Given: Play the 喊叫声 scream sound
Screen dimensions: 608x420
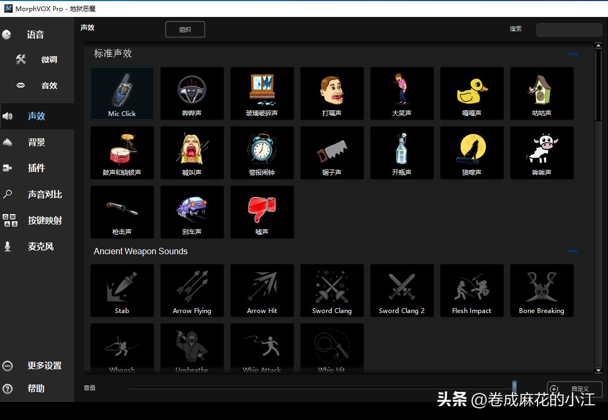Looking at the screenshot, I should (192, 153).
